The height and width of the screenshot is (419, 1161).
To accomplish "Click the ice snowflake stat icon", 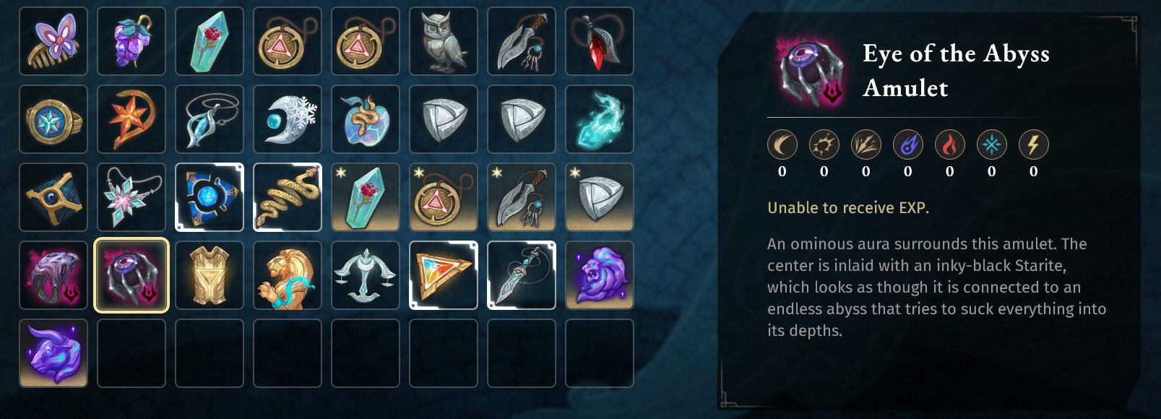I will (x=991, y=145).
